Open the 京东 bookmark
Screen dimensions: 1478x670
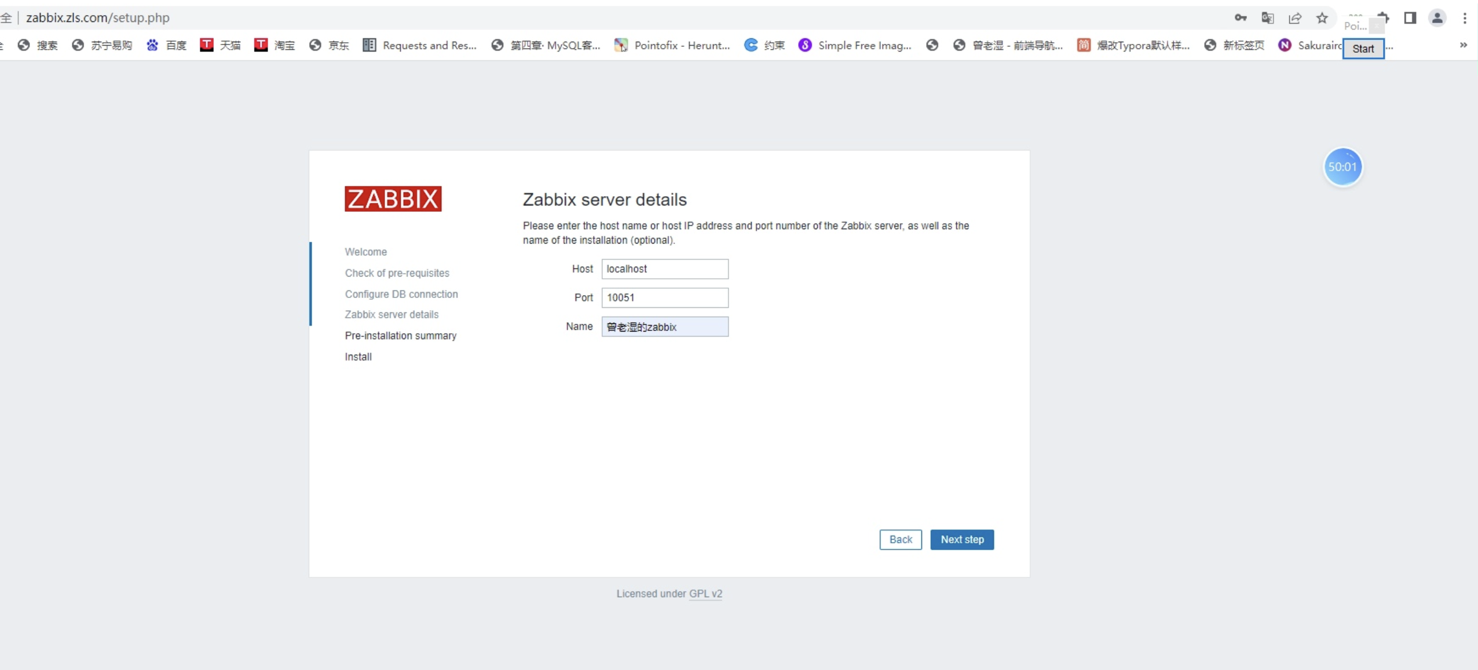pyautogui.click(x=329, y=45)
